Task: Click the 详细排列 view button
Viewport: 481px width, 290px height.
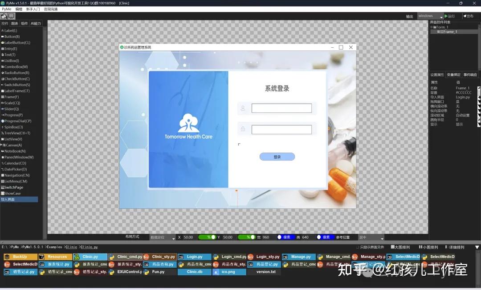Action: (455, 247)
